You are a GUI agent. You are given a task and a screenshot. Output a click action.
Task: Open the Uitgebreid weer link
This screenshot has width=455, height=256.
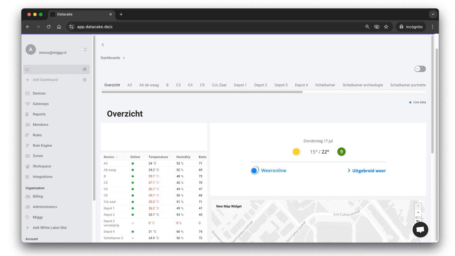point(367,171)
